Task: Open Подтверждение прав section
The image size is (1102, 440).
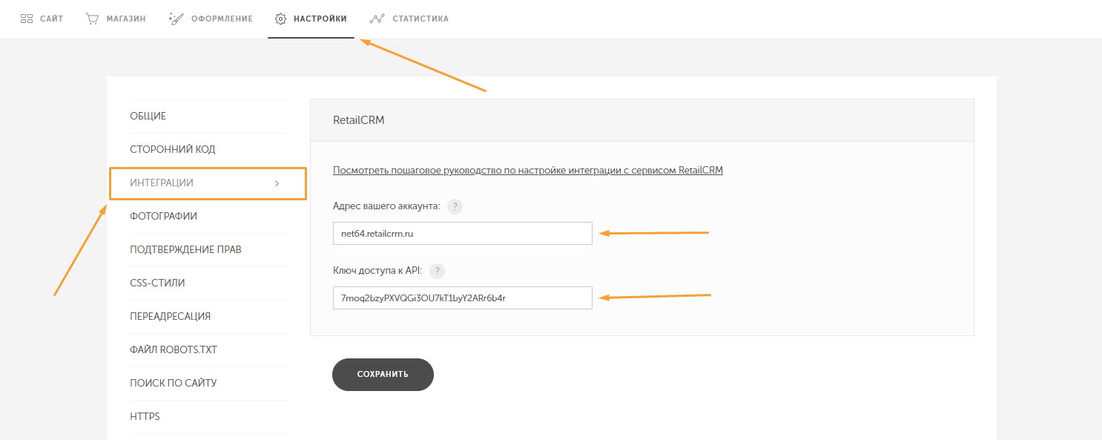Action: pyautogui.click(x=185, y=250)
